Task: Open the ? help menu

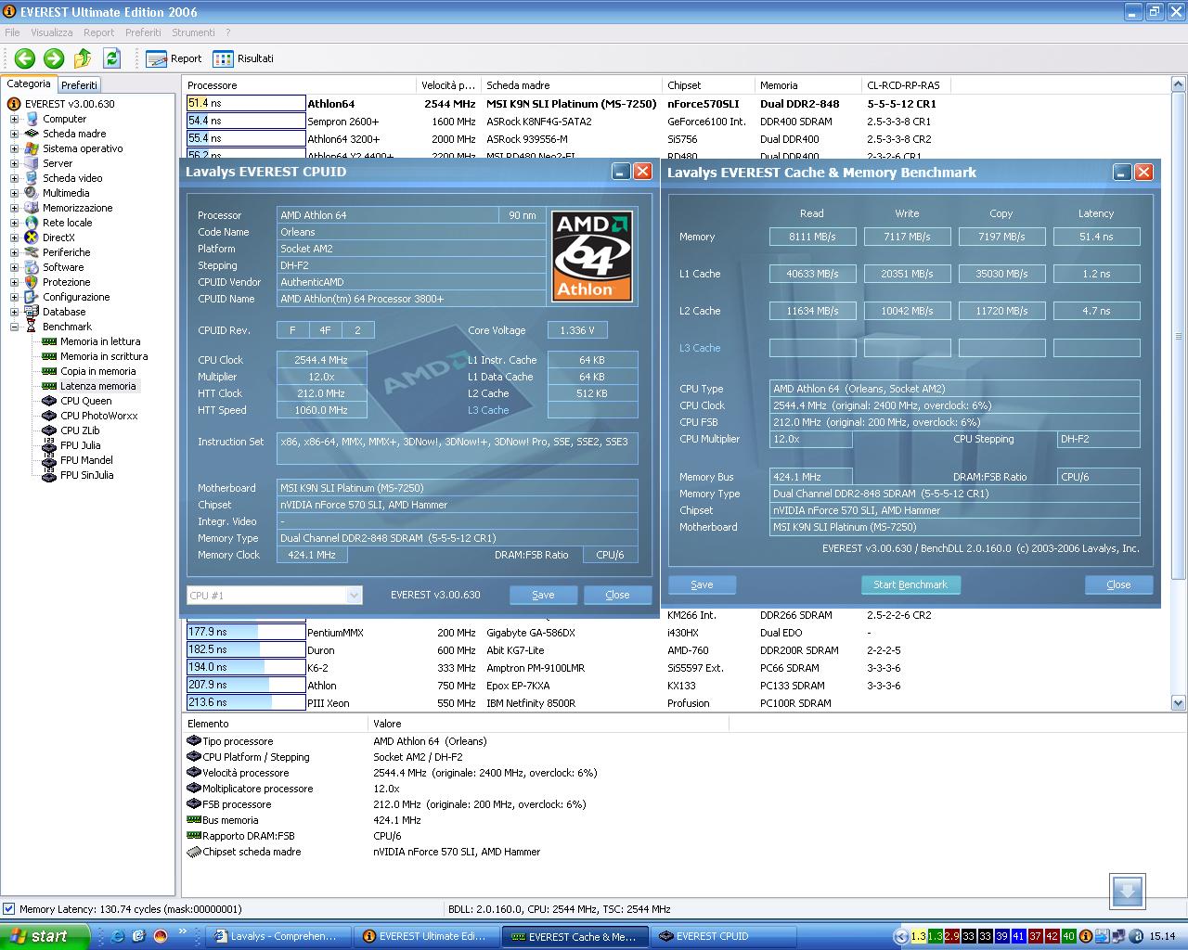Action: pos(228,32)
